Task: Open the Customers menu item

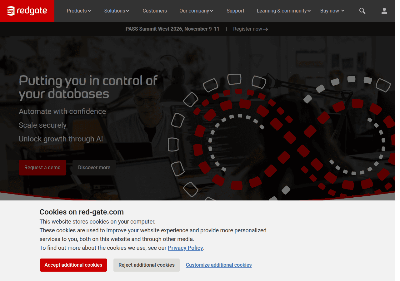Action: point(155,11)
